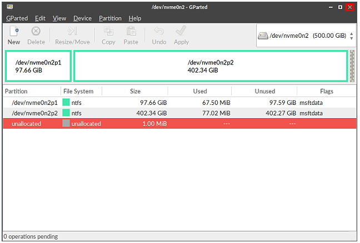The width and height of the screenshot is (360, 243).
Task: Click the '0 operations pending' status text
Action: 31,236
